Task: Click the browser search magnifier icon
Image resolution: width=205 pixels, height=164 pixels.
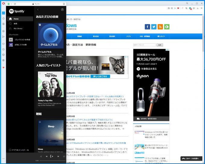Action: [x=187, y=3]
